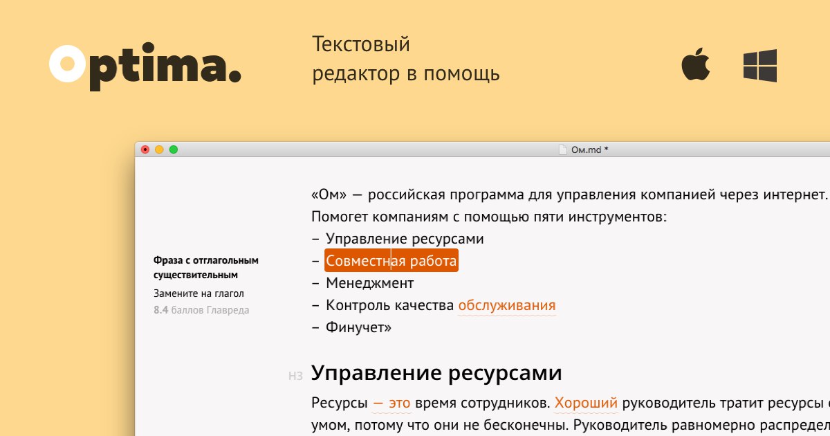Image resolution: width=830 pixels, height=436 pixels.
Task: Click the red close window button
Action: tap(145, 149)
